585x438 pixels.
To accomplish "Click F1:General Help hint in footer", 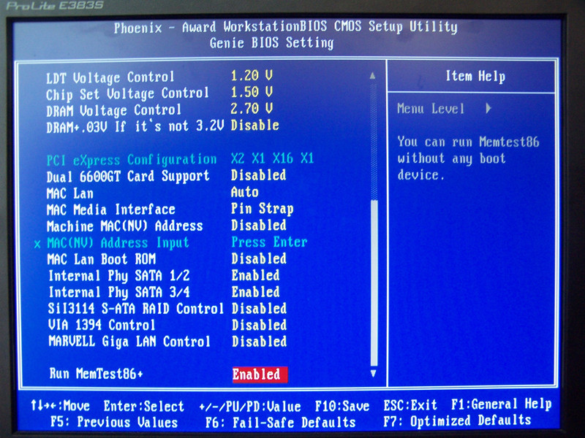I will pyautogui.click(x=501, y=404).
